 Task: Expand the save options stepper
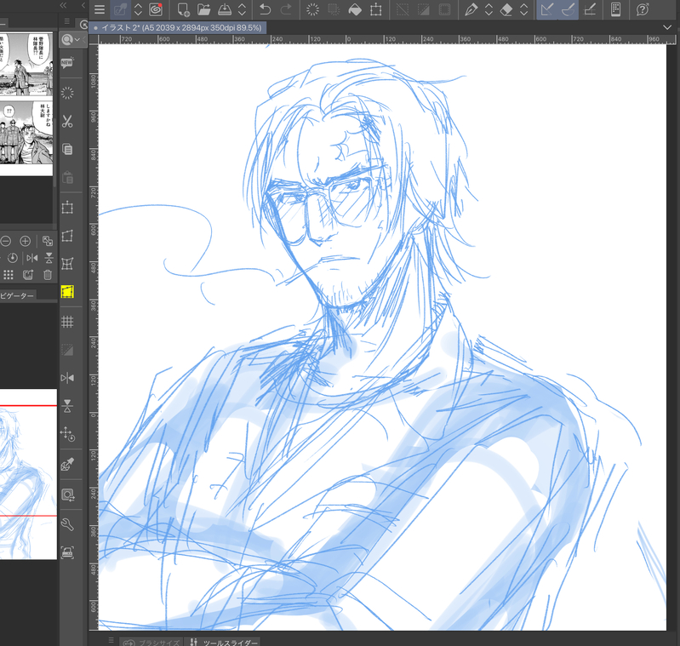pyautogui.click(x=242, y=9)
